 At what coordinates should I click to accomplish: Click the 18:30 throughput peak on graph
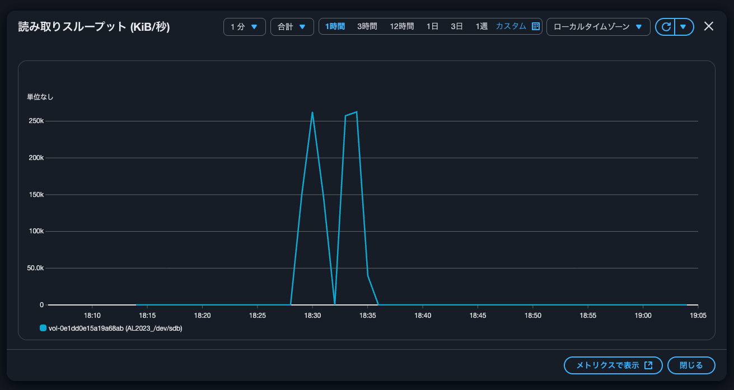(x=312, y=112)
